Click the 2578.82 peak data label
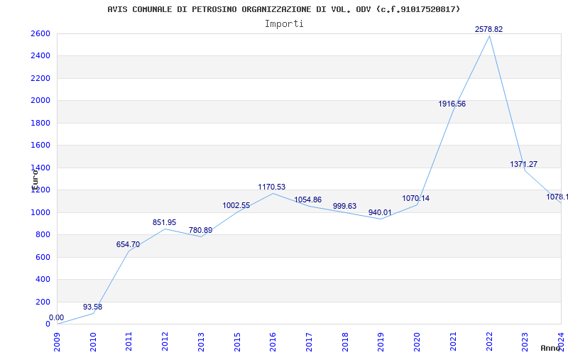The height and width of the screenshot is (355, 568). click(x=489, y=30)
